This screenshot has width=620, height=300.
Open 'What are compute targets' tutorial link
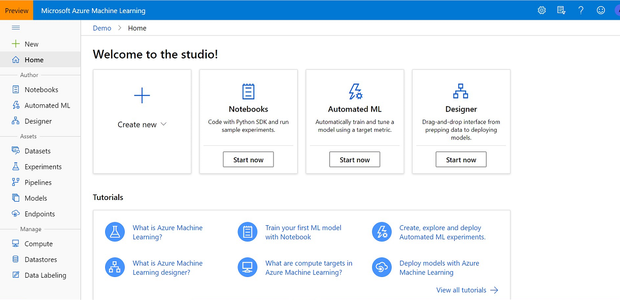click(x=309, y=268)
